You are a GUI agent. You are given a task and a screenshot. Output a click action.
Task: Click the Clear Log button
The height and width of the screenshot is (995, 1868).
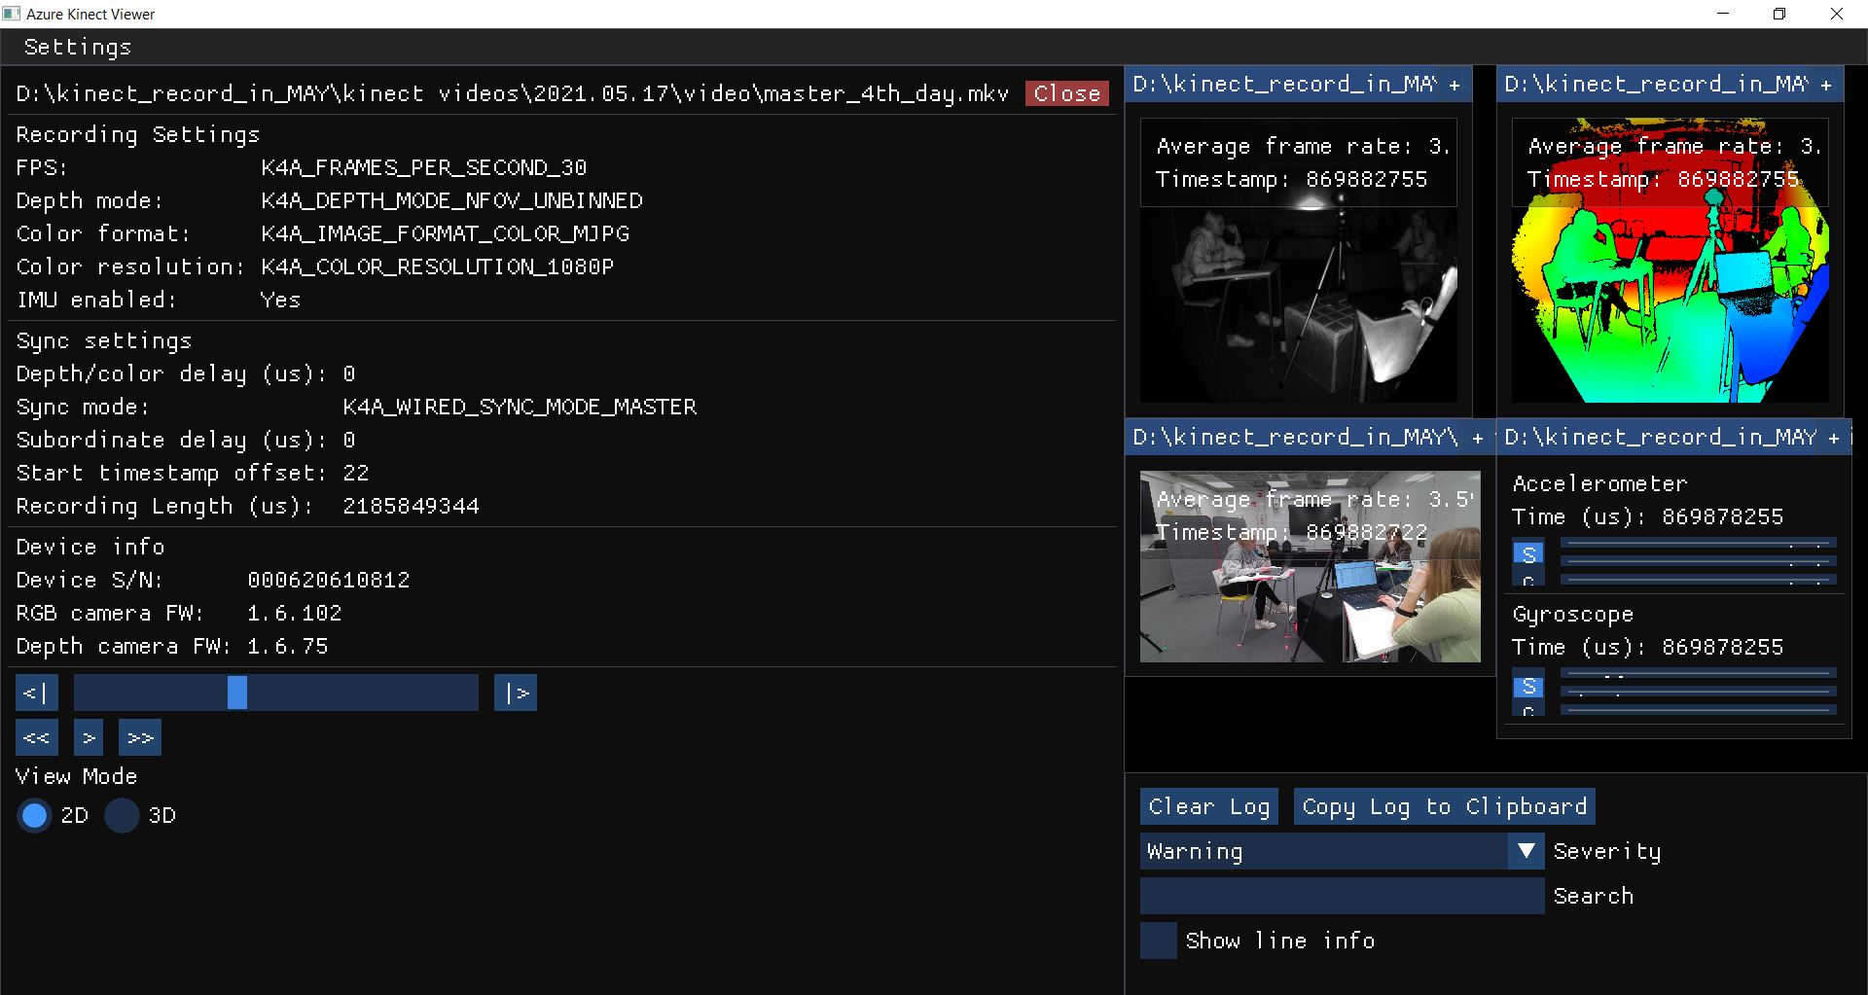tap(1209, 806)
